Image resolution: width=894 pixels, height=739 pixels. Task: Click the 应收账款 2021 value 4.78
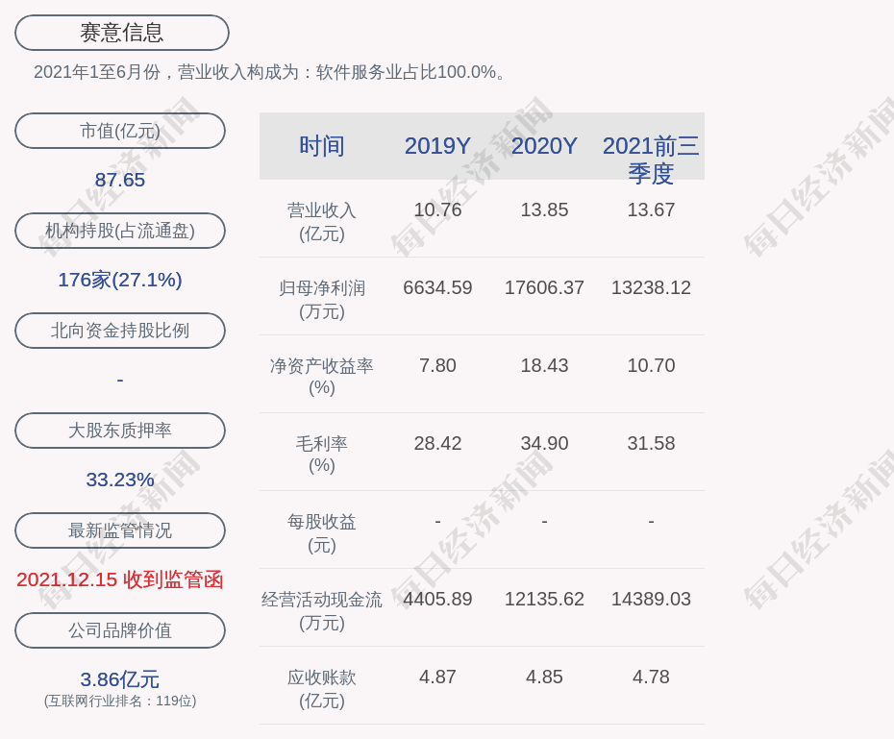651,677
